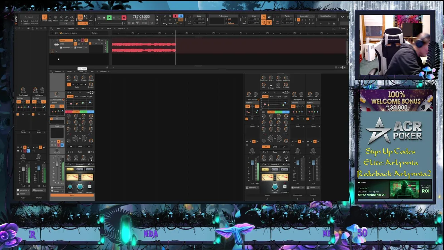The image size is (444, 250).
Task: Click the Punch on/off icon
Action: [x=277, y=17]
